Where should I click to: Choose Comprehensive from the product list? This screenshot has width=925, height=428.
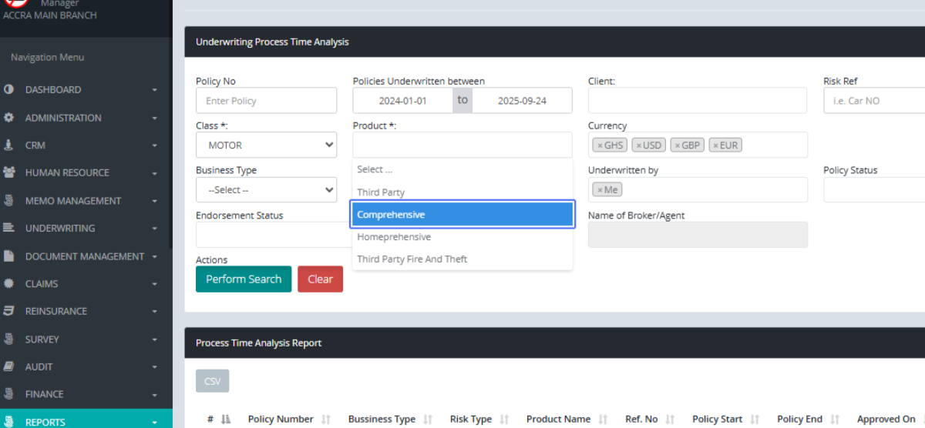pyautogui.click(x=462, y=215)
